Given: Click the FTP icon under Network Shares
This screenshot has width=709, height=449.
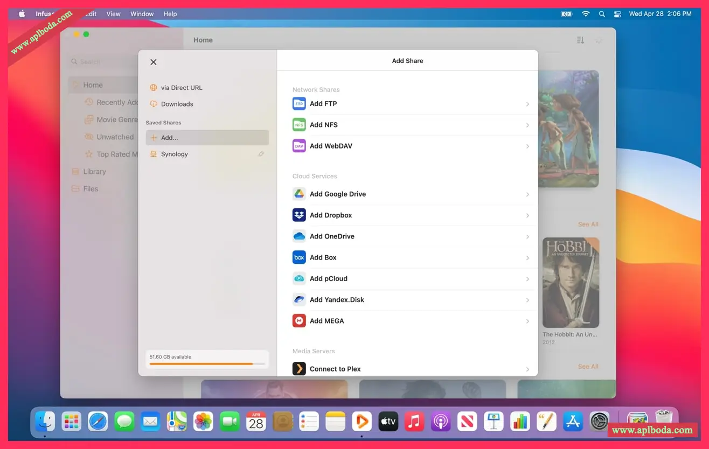Looking at the screenshot, I should [x=299, y=104].
